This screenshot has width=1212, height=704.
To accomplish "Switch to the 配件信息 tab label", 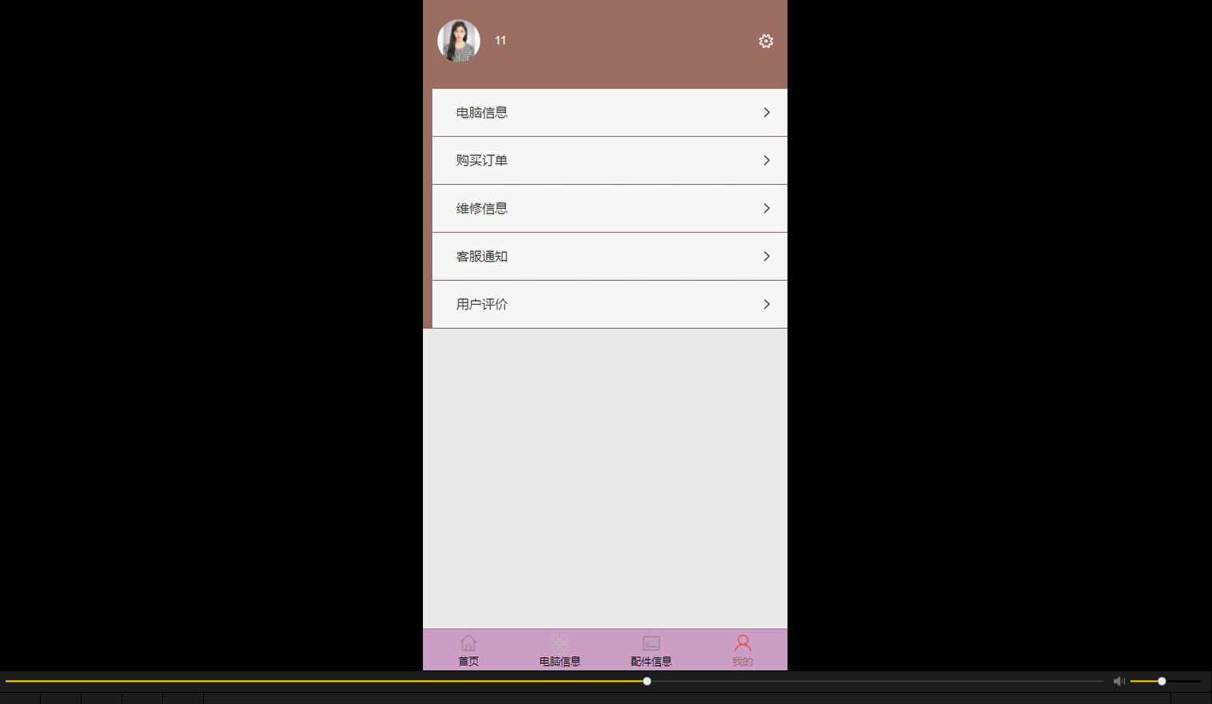I will click(x=652, y=662).
